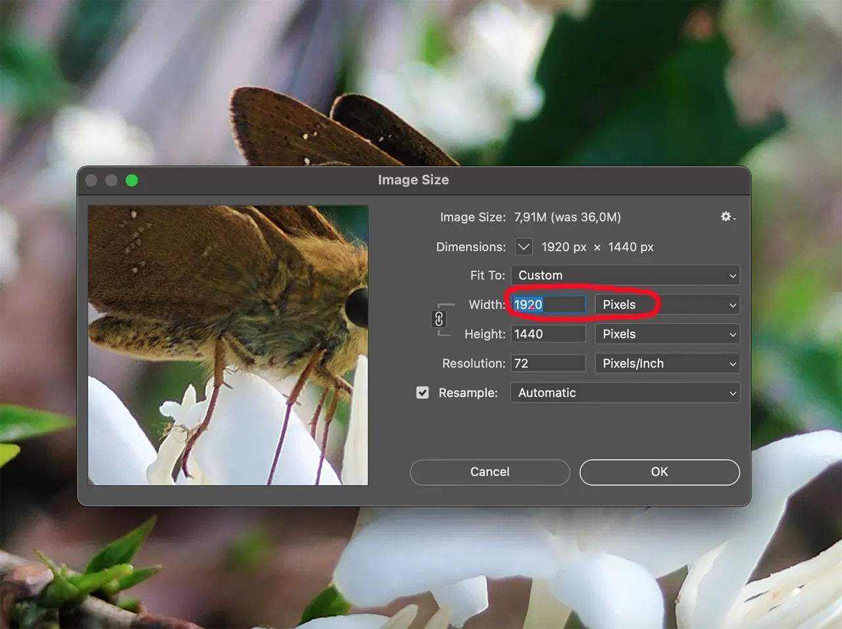This screenshot has height=629, width=842.
Task: Open the Width units Pixels dropdown
Action: [667, 304]
